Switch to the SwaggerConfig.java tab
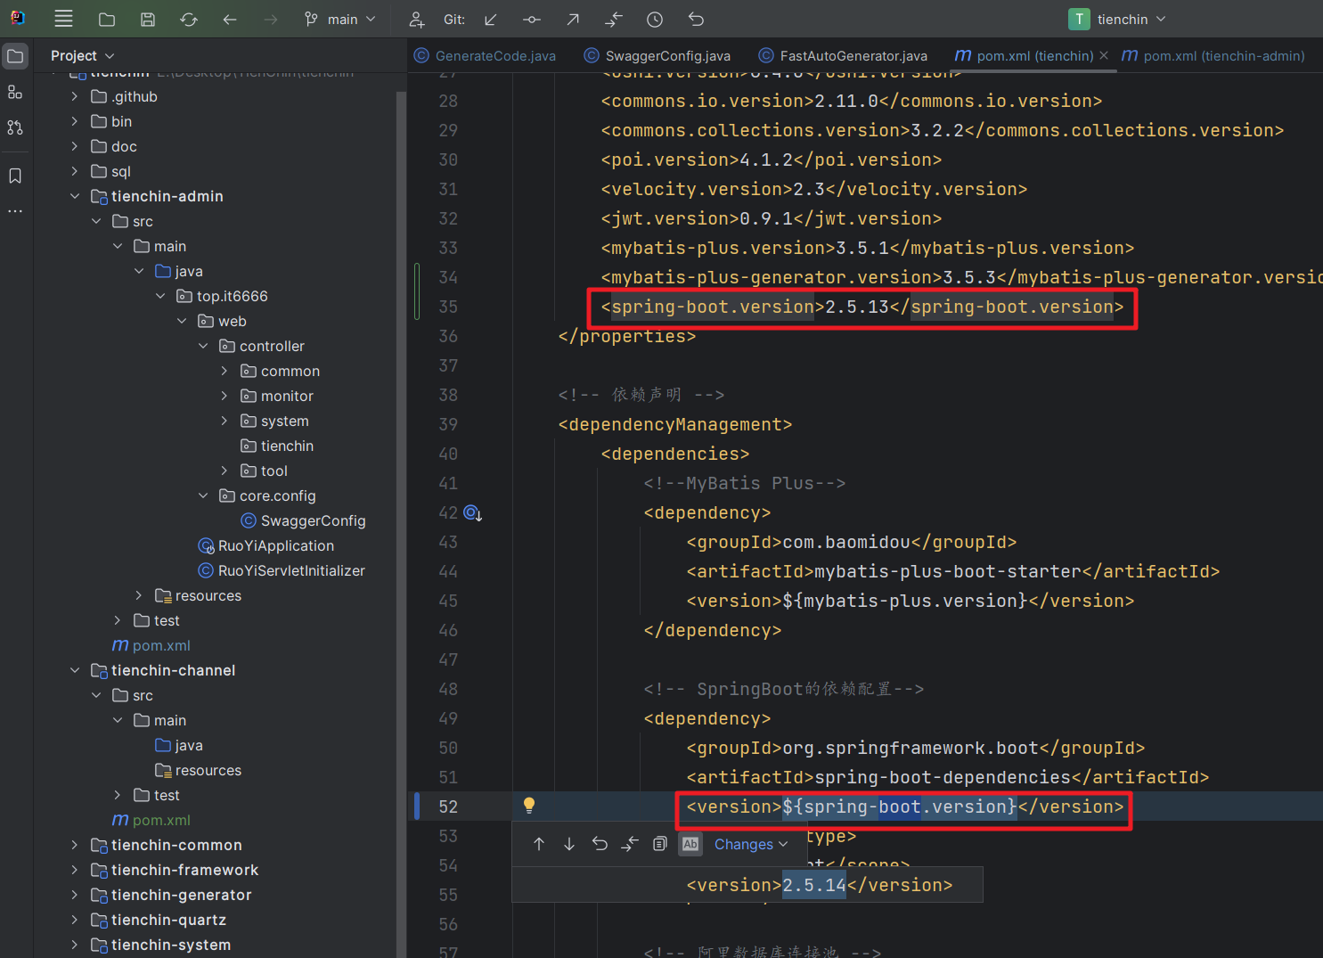 tap(657, 55)
